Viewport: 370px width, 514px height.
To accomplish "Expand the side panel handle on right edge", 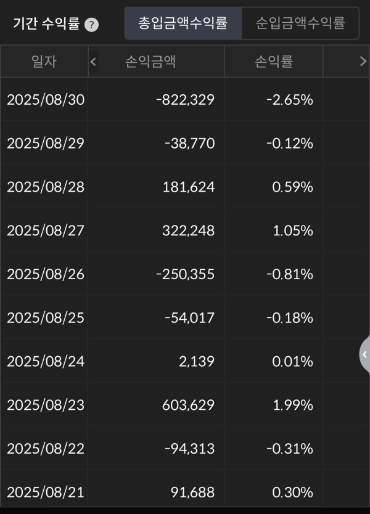I will [364, 354].
